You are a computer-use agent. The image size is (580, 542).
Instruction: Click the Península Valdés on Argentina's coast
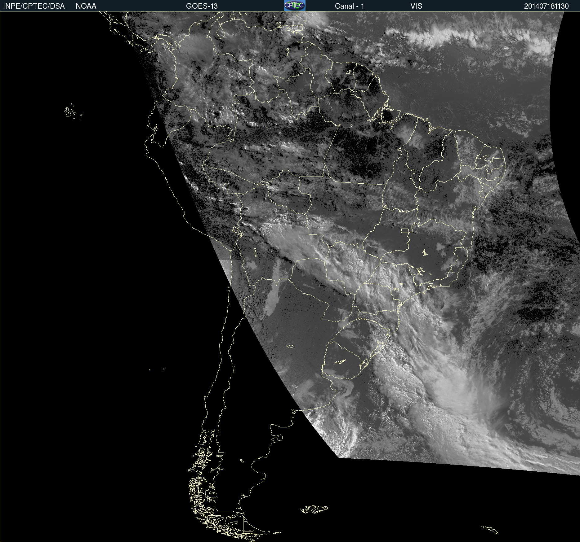click(279, 437)
